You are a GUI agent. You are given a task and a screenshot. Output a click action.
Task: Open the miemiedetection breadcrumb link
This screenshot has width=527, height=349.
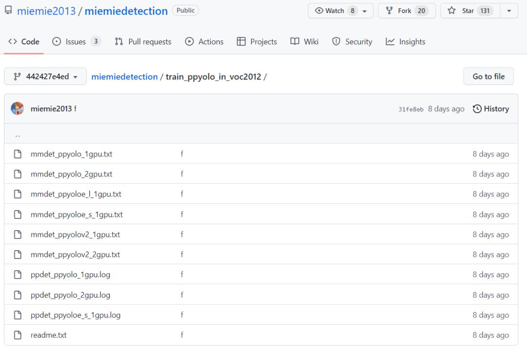coord(124,77)
